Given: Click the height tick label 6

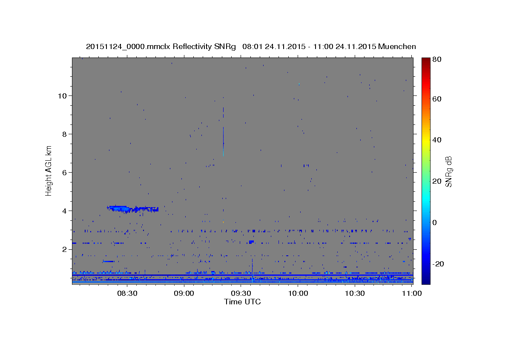Looking at the screenshot, I should point(65,172).
